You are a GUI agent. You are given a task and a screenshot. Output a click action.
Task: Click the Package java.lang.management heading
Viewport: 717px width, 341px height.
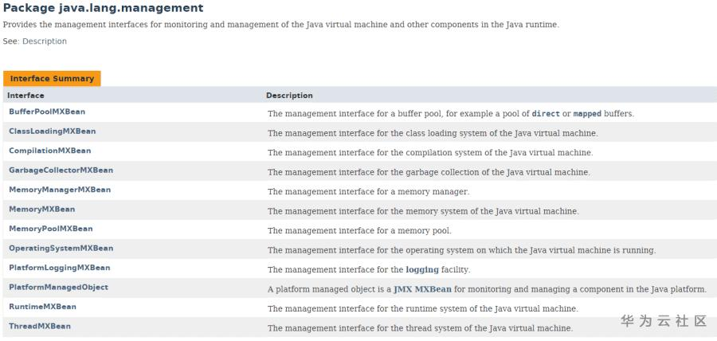(x=104, y=8)
